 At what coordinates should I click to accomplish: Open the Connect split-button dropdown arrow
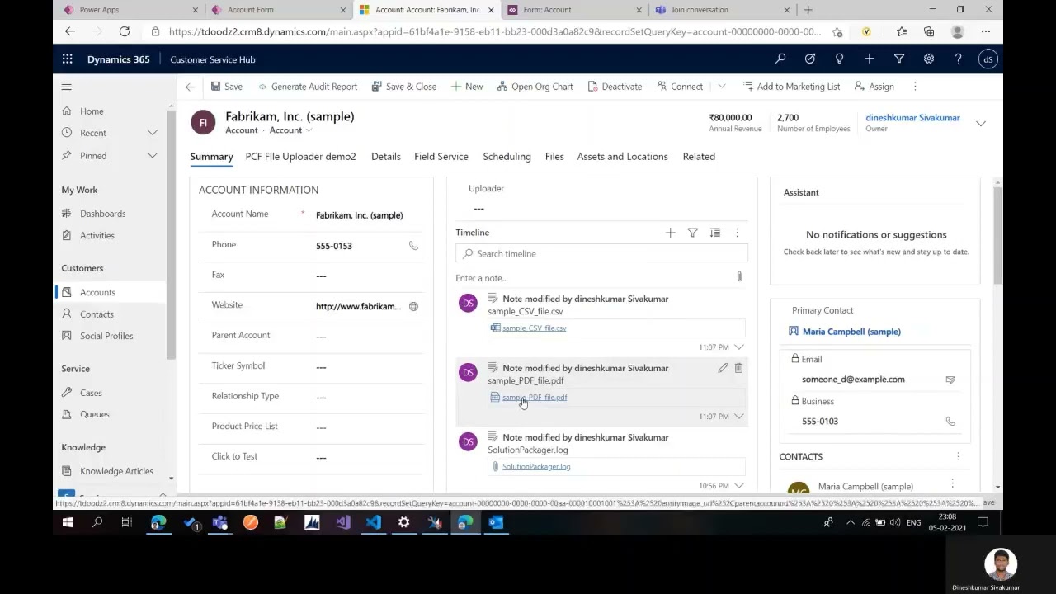[722, 87]
